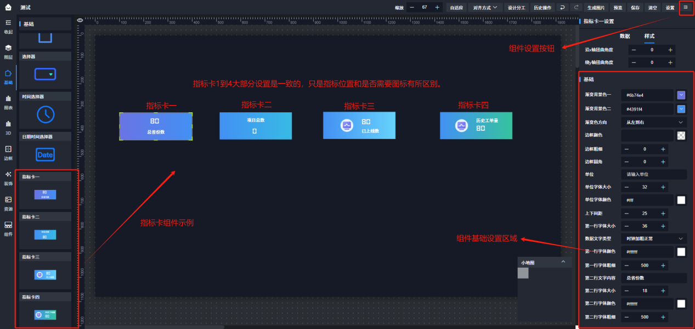This screenshot has height=329, width=695.
Task: Open the 资源 resources icon
Action: click(x=8, y=199)
